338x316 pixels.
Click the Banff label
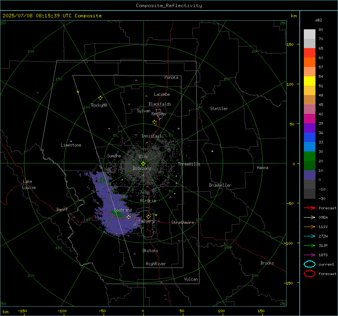[x=62, y=209]
